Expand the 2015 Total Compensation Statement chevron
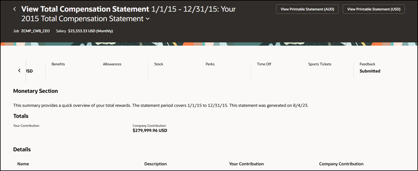 148,19
